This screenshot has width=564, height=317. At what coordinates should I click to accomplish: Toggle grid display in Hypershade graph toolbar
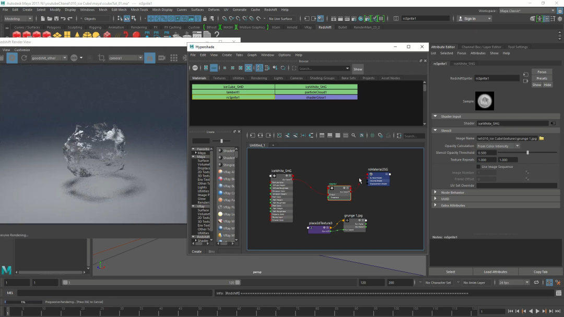372,136
